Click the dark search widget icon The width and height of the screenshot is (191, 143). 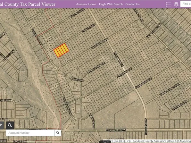point(10,125)
